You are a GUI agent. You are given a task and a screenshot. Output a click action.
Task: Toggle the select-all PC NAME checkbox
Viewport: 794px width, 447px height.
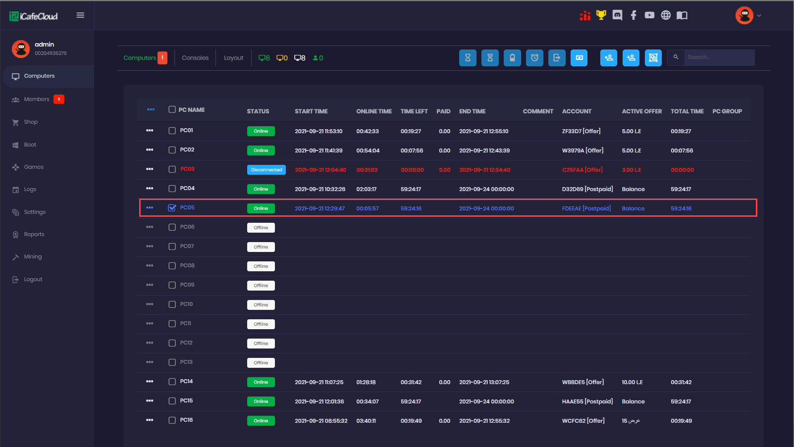(x=172, y=109)
